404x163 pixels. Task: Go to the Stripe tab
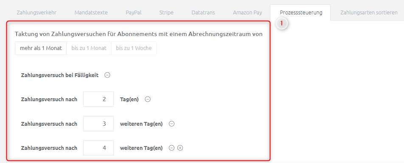click(166, 12)
